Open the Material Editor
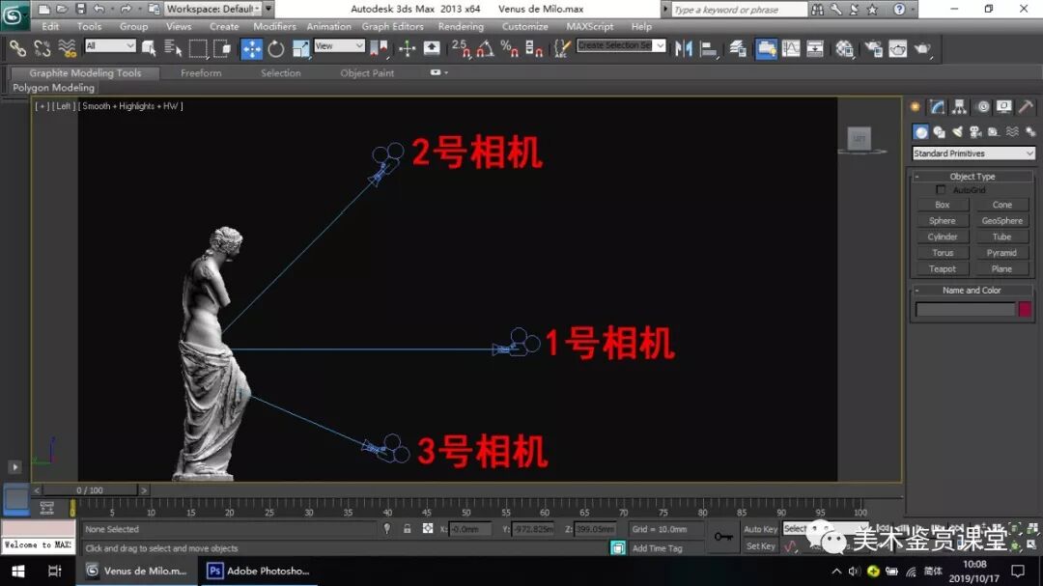 click(x=845, y=48)
